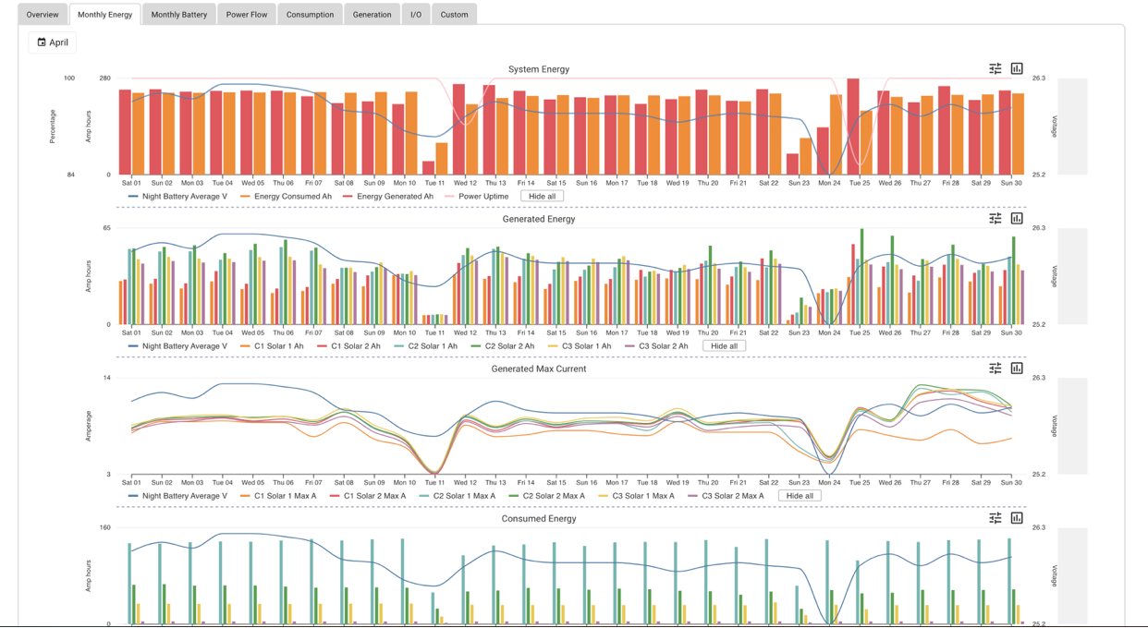Open Generated Energy chart settings sliders icon

(x=995, y=219)
